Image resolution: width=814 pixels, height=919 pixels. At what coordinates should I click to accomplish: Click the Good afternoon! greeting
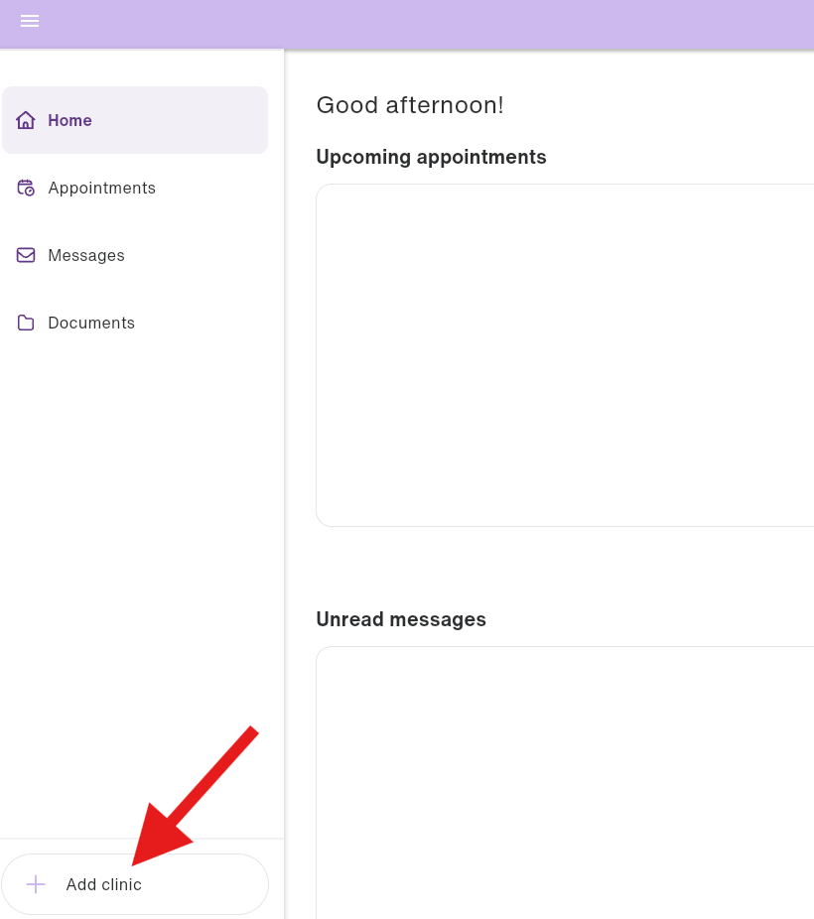[x=410, y=105]
